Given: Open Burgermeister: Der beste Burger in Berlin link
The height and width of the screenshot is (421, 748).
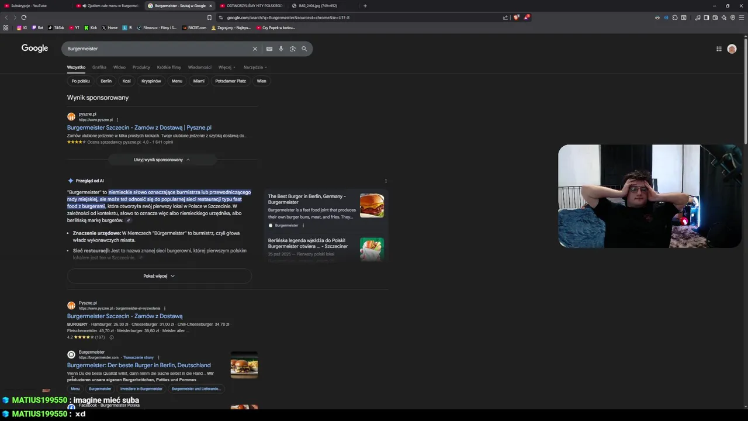Looking at the screenshot, I should pyautogui.click(x=138, y=365).
